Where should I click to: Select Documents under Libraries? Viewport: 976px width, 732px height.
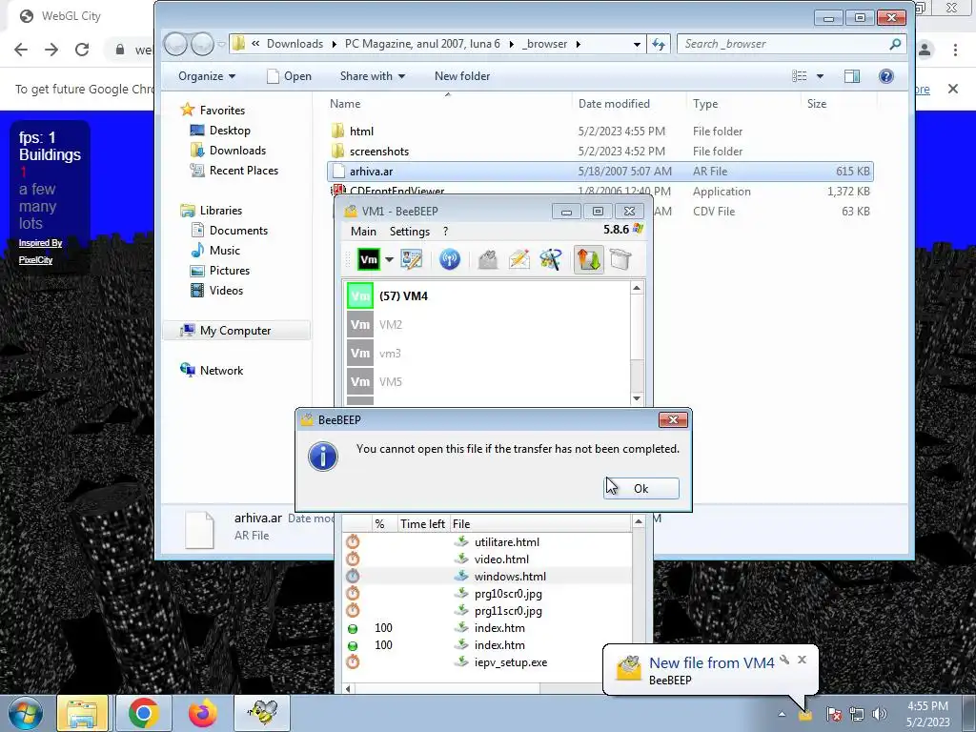[237, 231]
